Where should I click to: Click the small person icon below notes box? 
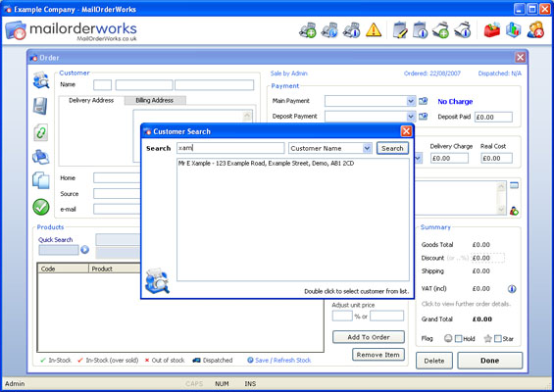[x=514, y=211]
